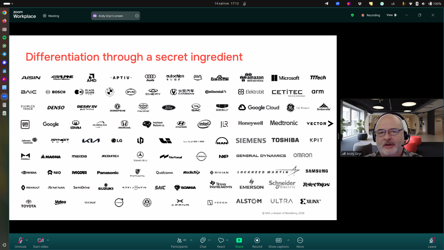Viewport: 444px width, 250px height.
Task: Open options for Andy Gryc's screen
Action: [137, 16]
